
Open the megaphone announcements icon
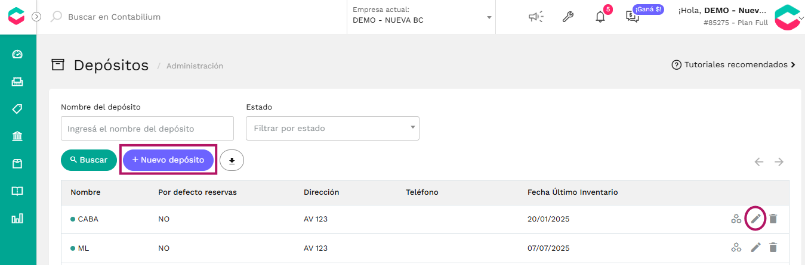point(536,17)
